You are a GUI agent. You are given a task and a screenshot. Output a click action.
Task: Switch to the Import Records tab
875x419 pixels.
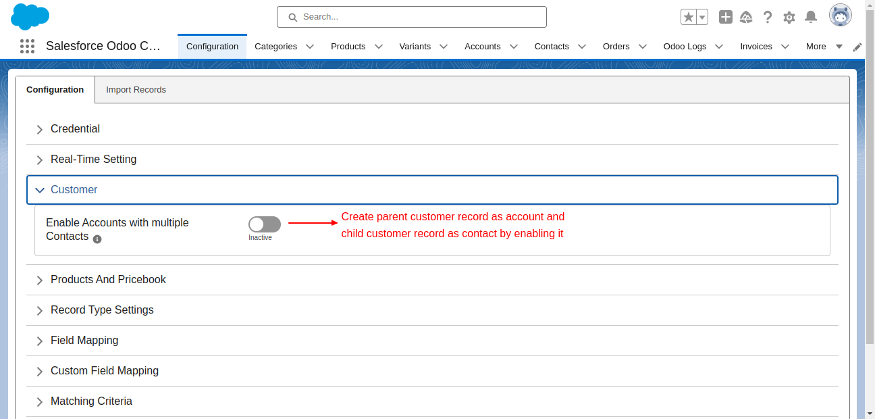click(136, 89)
